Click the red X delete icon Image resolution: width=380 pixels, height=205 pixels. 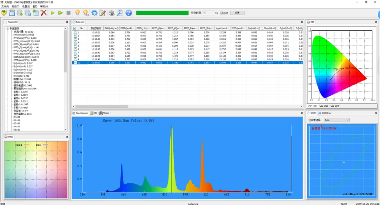coord(44,13)
